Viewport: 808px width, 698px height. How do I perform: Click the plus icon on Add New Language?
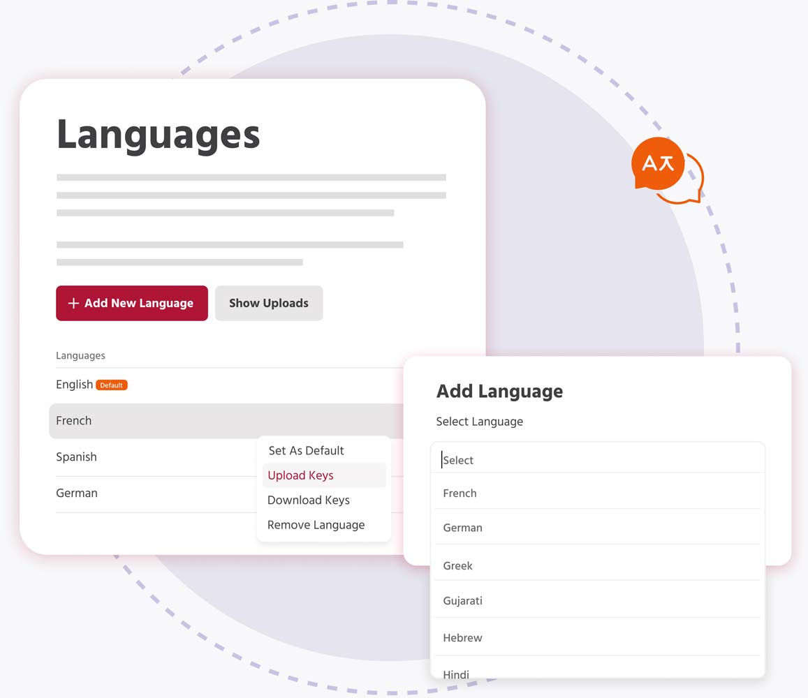tap(74, 304)
